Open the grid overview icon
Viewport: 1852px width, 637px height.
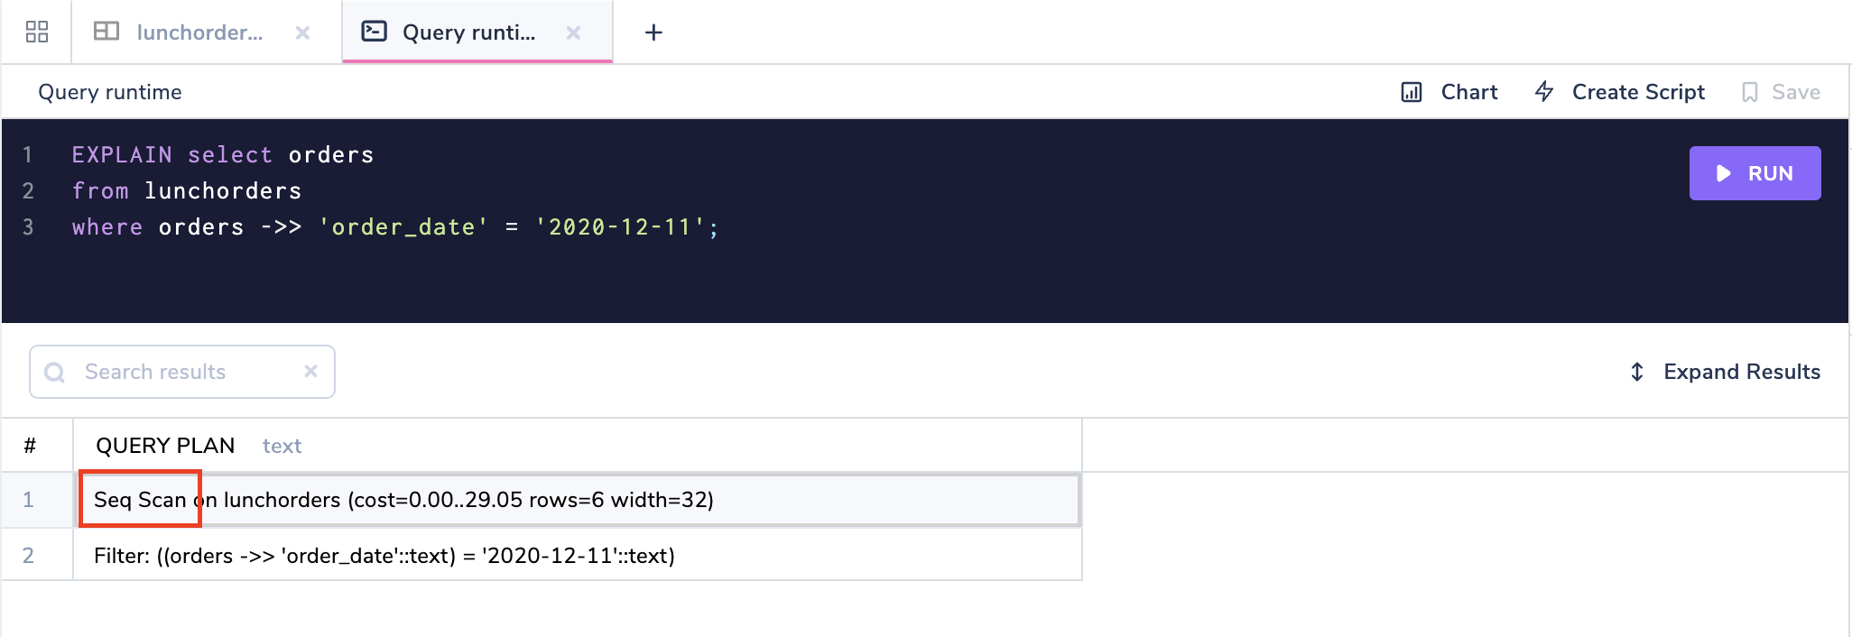click(x=37, y=32)
